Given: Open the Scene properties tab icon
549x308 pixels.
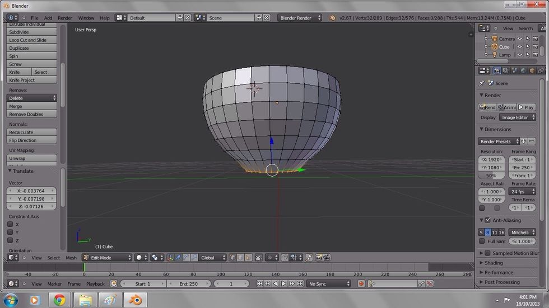Looking at the screenshot, I should click(514, 70).
